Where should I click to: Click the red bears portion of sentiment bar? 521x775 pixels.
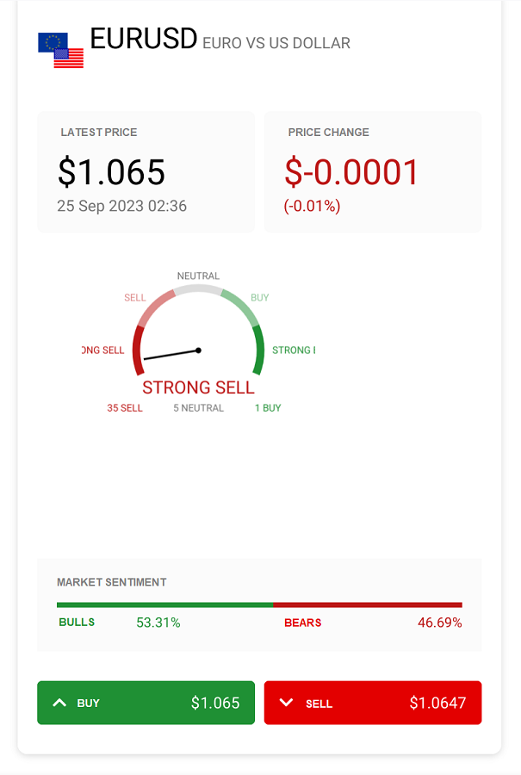click(x=368, y=605)
